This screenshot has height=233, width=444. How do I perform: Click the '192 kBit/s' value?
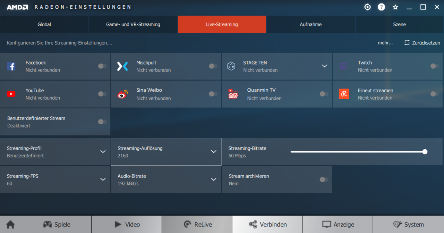128,183
